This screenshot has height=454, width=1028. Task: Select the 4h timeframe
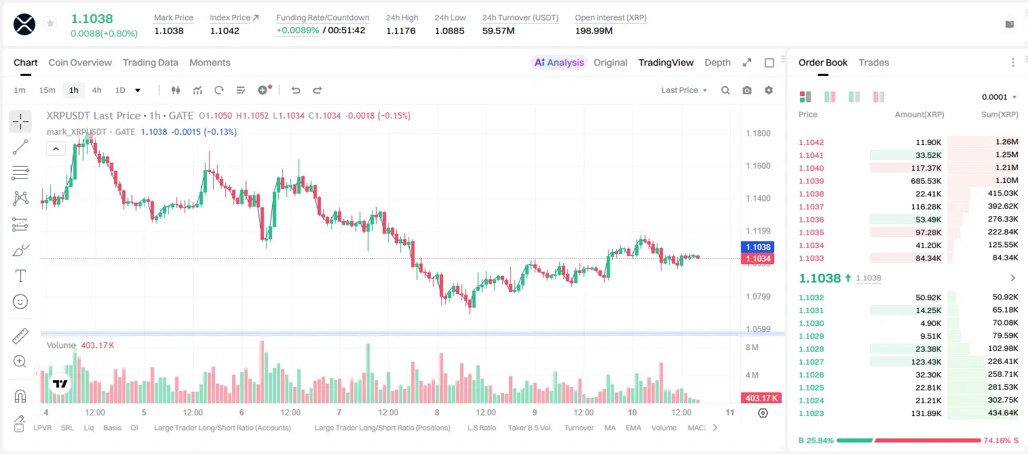[x=96, y=90]
